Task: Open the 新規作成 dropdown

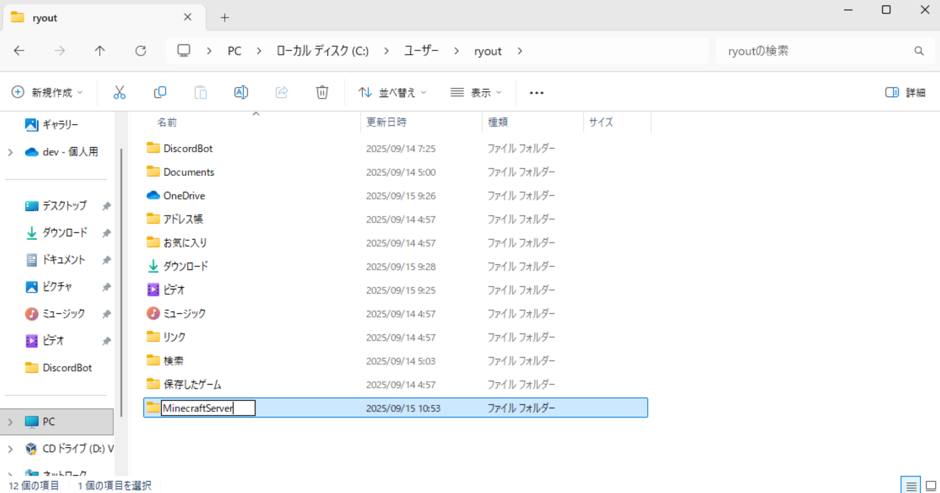Action: point(47,92)
